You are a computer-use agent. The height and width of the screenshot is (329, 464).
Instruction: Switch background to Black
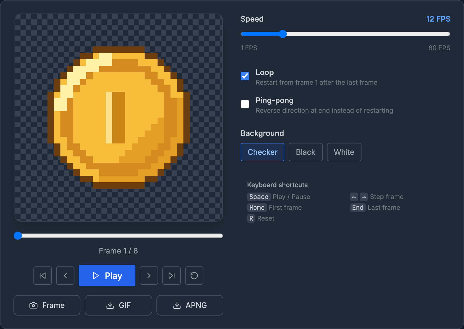point(306,152)
